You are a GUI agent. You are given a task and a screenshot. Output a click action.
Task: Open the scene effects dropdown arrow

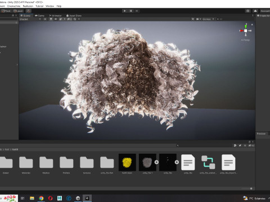tap(65, 19)
